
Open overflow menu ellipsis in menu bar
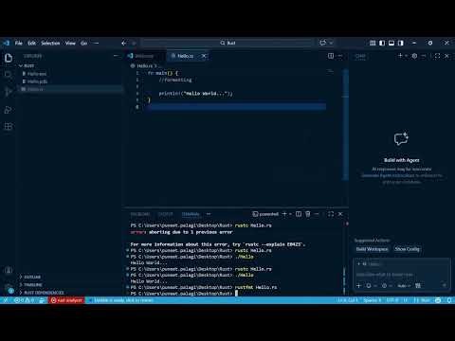point(97,43)
